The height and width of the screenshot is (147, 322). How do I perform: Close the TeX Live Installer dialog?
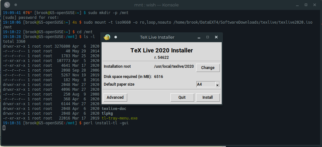(x=216, y=37)
